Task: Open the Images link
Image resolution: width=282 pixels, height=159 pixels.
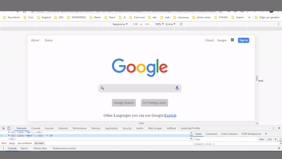Action: click(x=222, y=40)
